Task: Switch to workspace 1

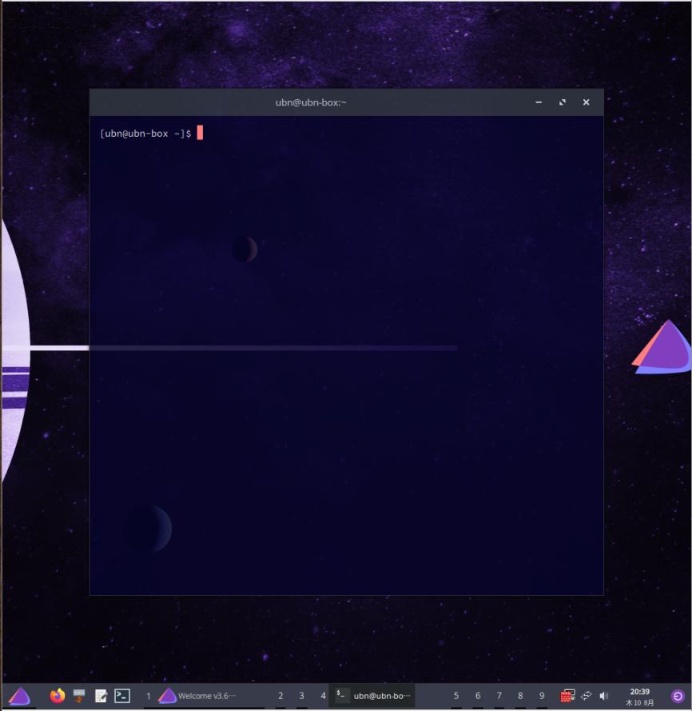Action: coord(148,696)
